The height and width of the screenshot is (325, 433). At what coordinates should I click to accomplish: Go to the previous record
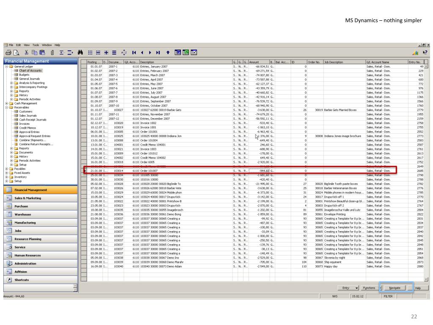tap(142, 52)
